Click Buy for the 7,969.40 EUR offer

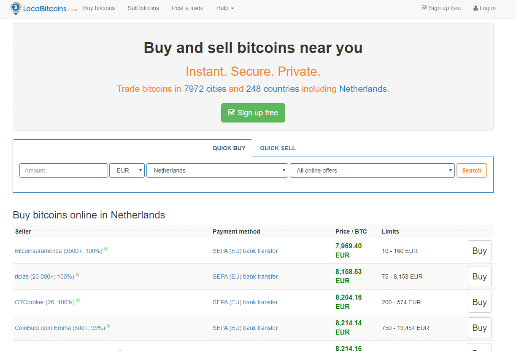(480, 251)
